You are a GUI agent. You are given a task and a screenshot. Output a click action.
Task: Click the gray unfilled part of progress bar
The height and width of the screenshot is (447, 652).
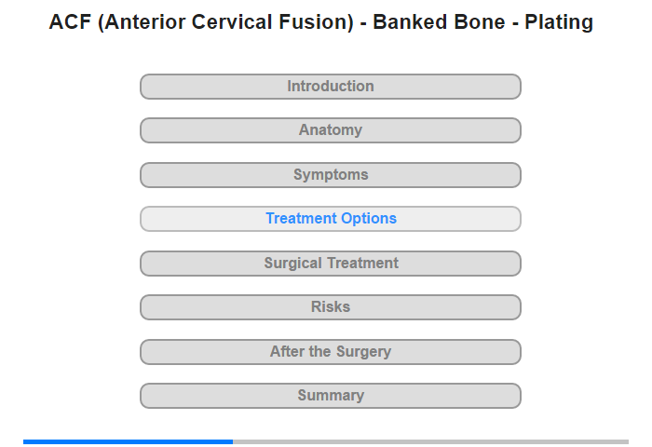(430, 441)
